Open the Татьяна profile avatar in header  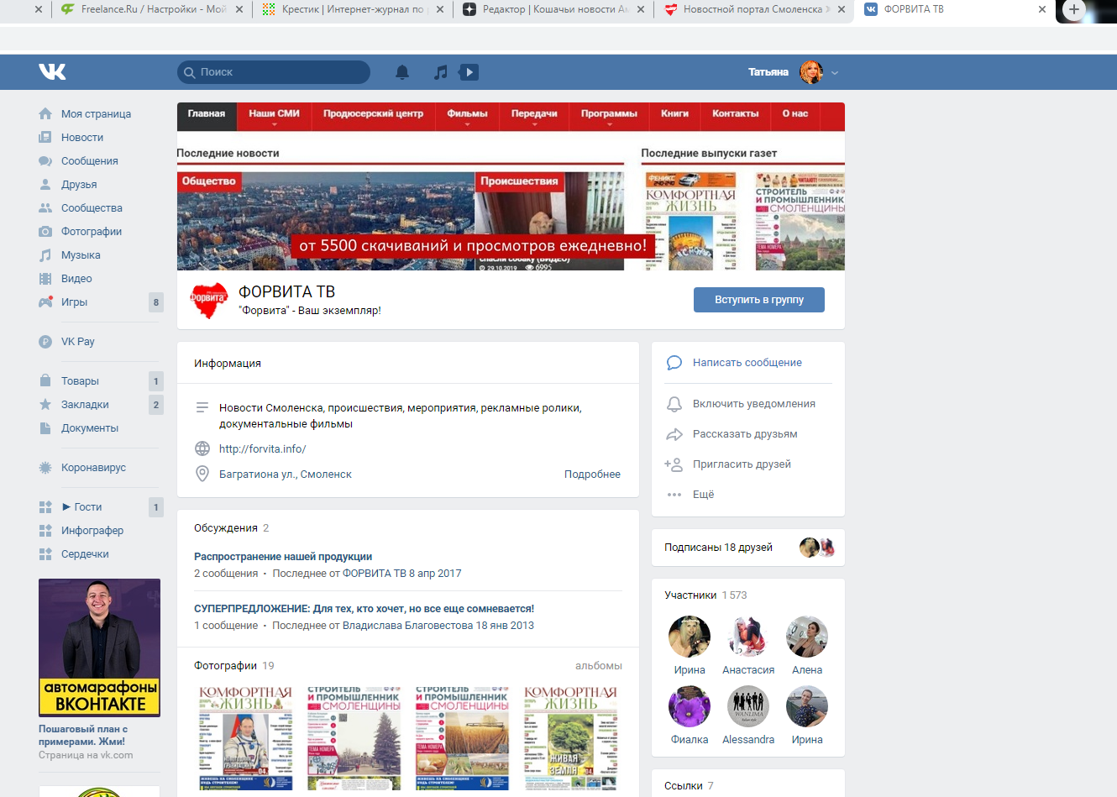pos(811,72)
